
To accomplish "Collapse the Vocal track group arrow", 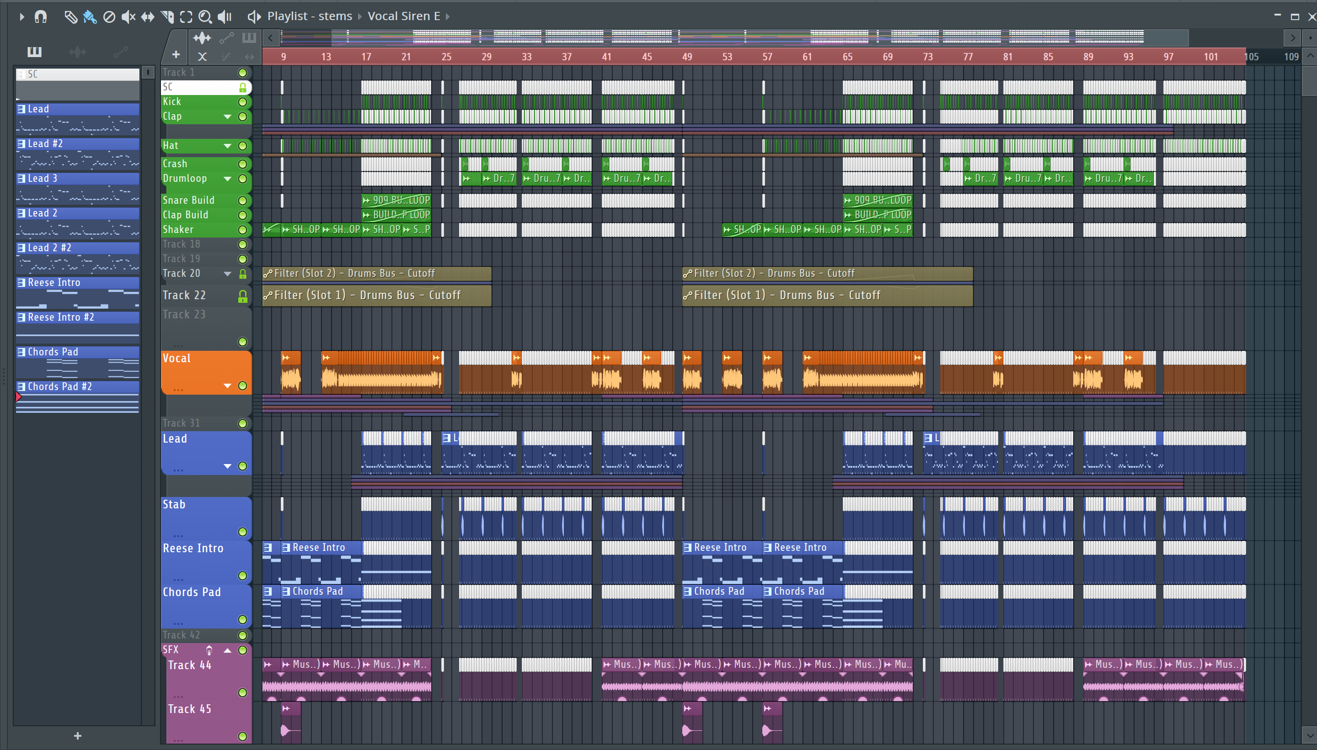I will pos(227,386).
